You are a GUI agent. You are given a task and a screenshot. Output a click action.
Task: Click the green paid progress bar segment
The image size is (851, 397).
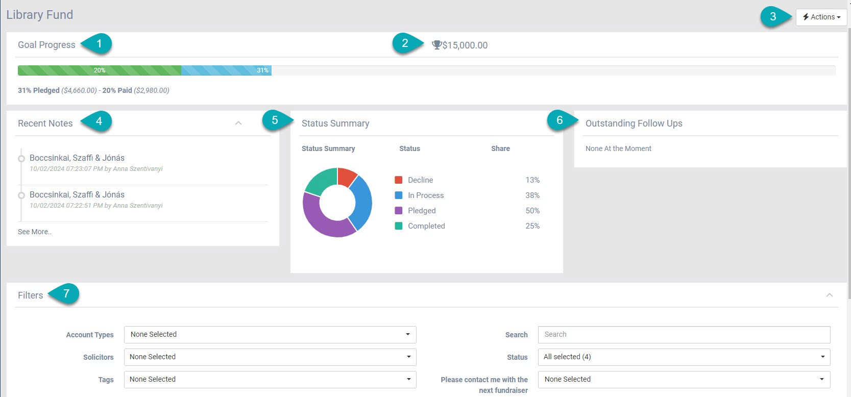[100, 70]
